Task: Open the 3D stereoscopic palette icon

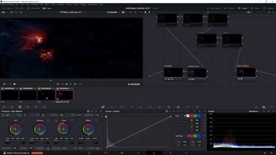Action: click(198, 107)
